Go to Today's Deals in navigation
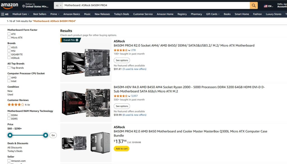 coord(121,14)
